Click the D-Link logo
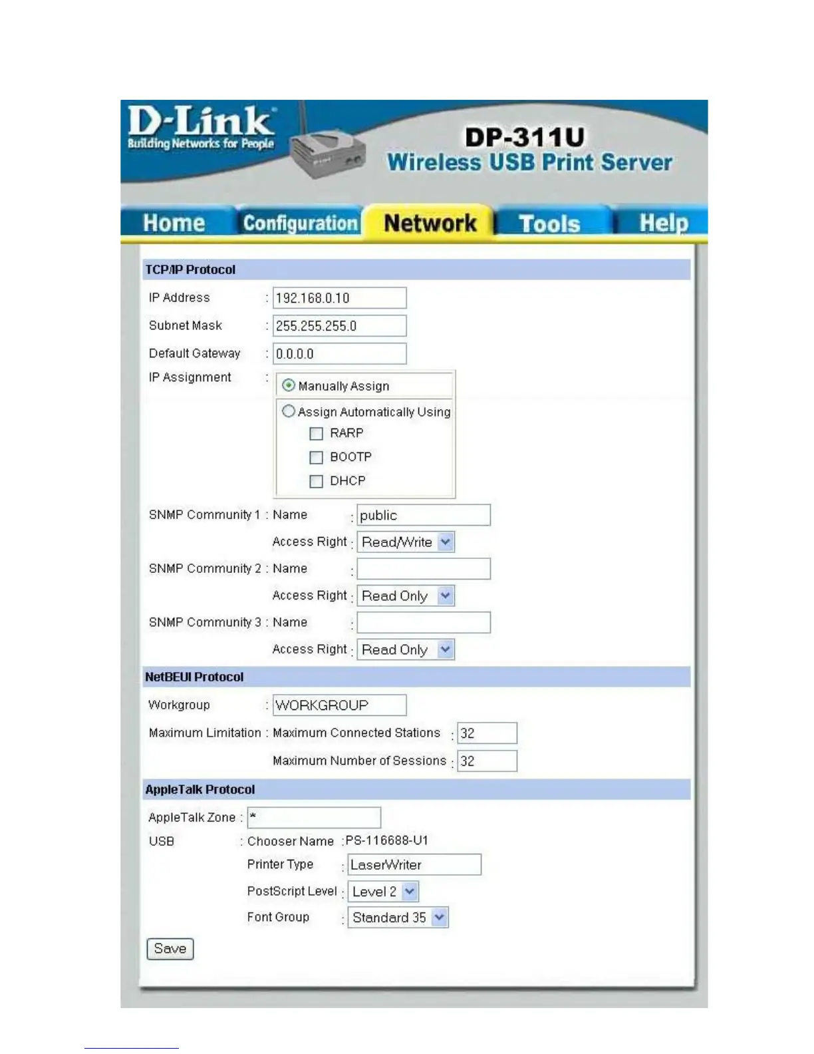 [x=200, y=128]
